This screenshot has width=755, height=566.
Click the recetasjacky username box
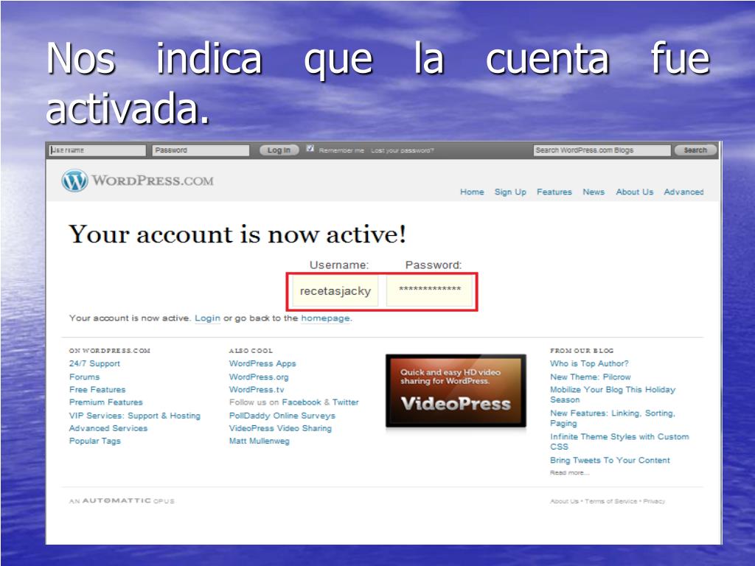point(335,290)
